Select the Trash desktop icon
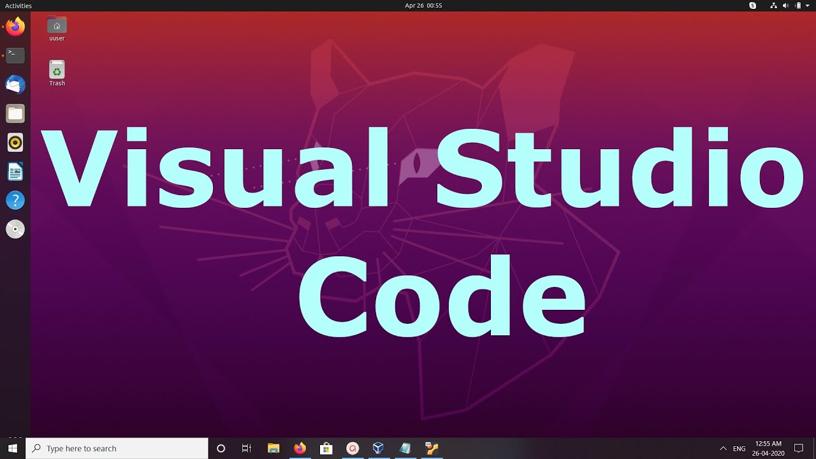The image size is (816, 459). pyautogui.click(x=57, y=73)
